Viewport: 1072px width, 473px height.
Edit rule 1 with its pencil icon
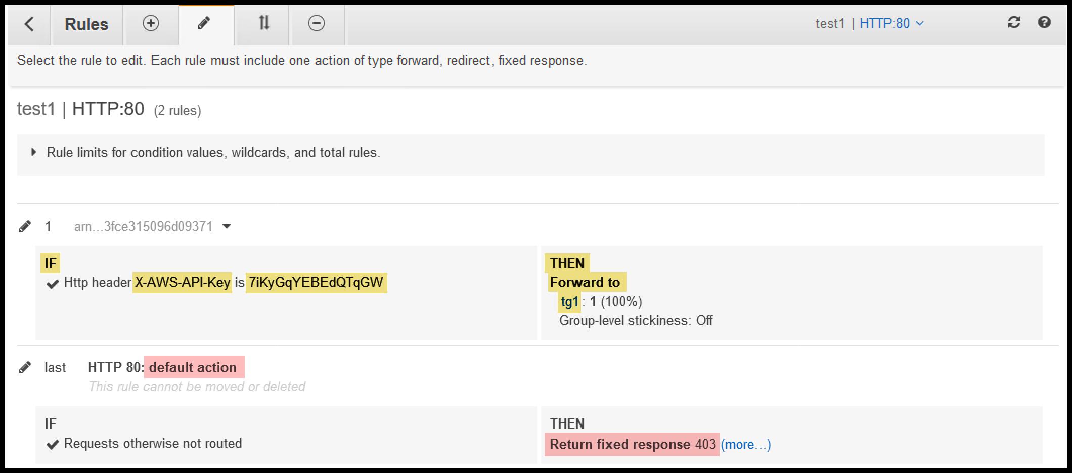pyautogui.click(x=25, y=226)
